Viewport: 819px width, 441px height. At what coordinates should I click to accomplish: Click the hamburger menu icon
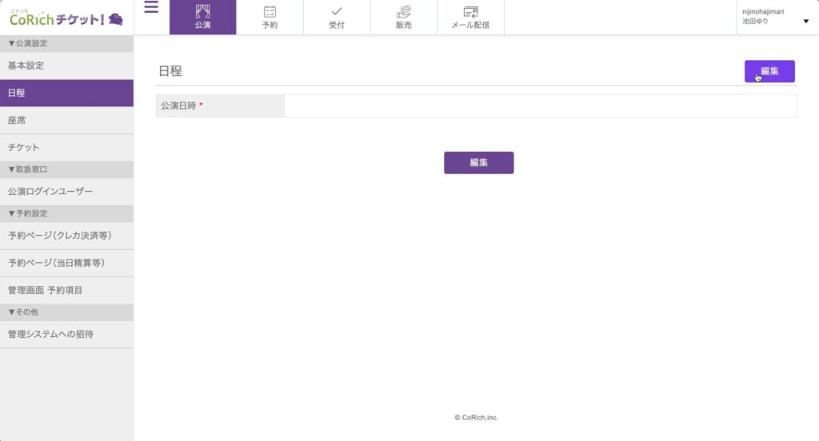151,8
